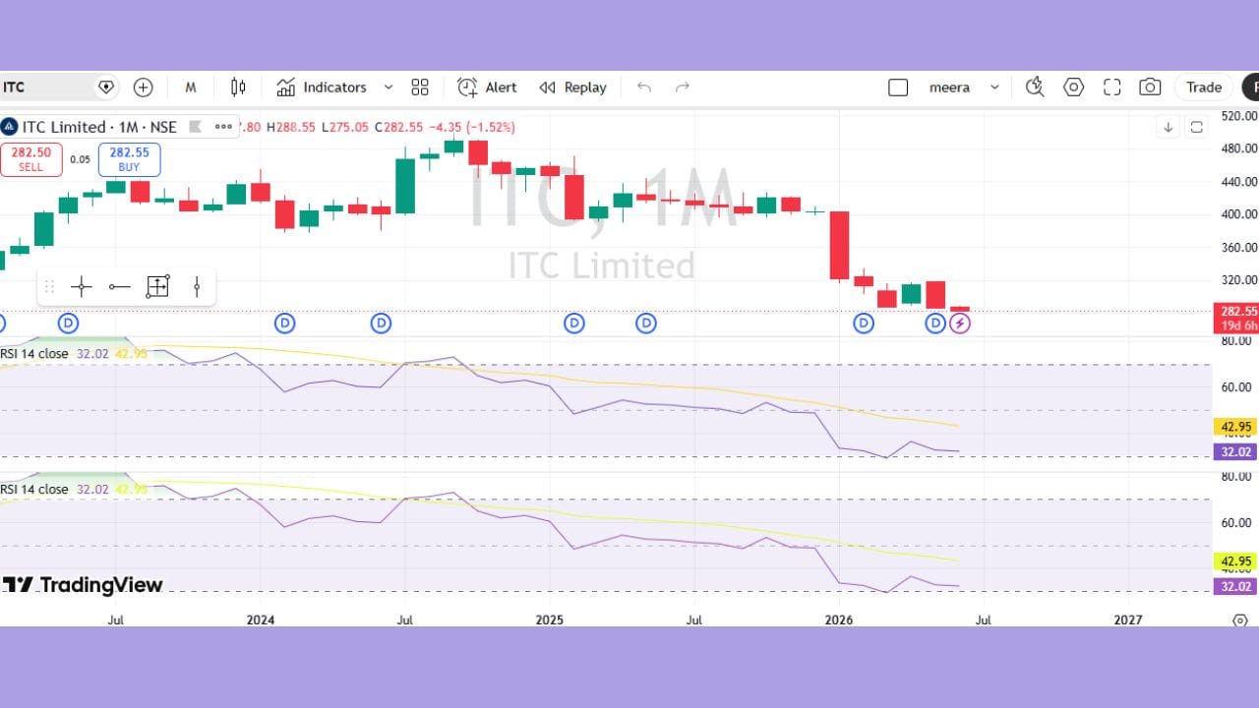Open the candlestick chart style selector
1259x708 pixels.
click(x=237, y=88)
